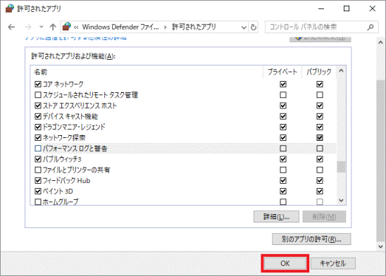Uncheck public box for フィードバック Hub
This screenshot has height=276, width=386.
point(320,180)
